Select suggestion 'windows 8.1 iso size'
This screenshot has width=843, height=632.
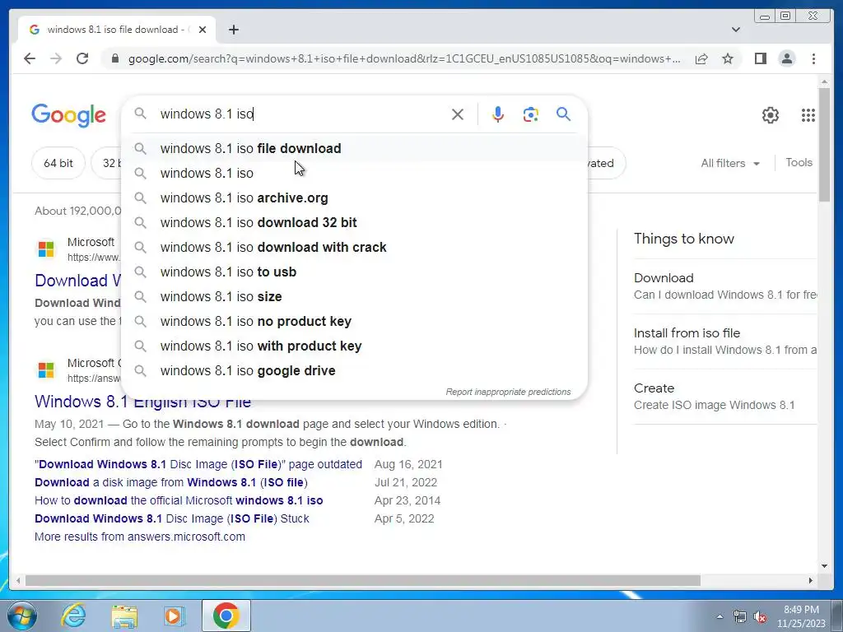click(355, 296)
